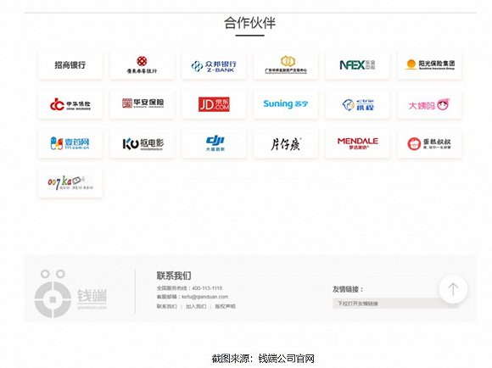The width and height of the screenshot is (492, 368).
Task: Open the 加入我们 footer link
Action: click(x=196, y=306)
